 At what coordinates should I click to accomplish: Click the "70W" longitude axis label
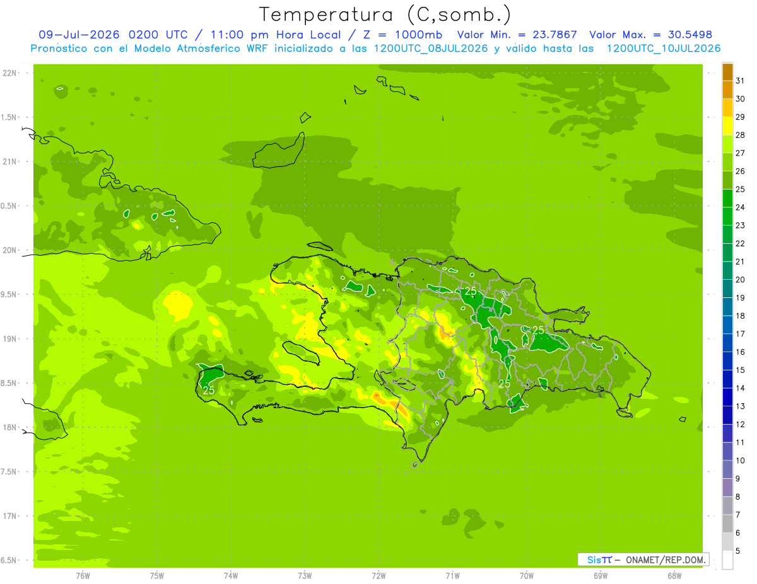(x=526, y=576)
